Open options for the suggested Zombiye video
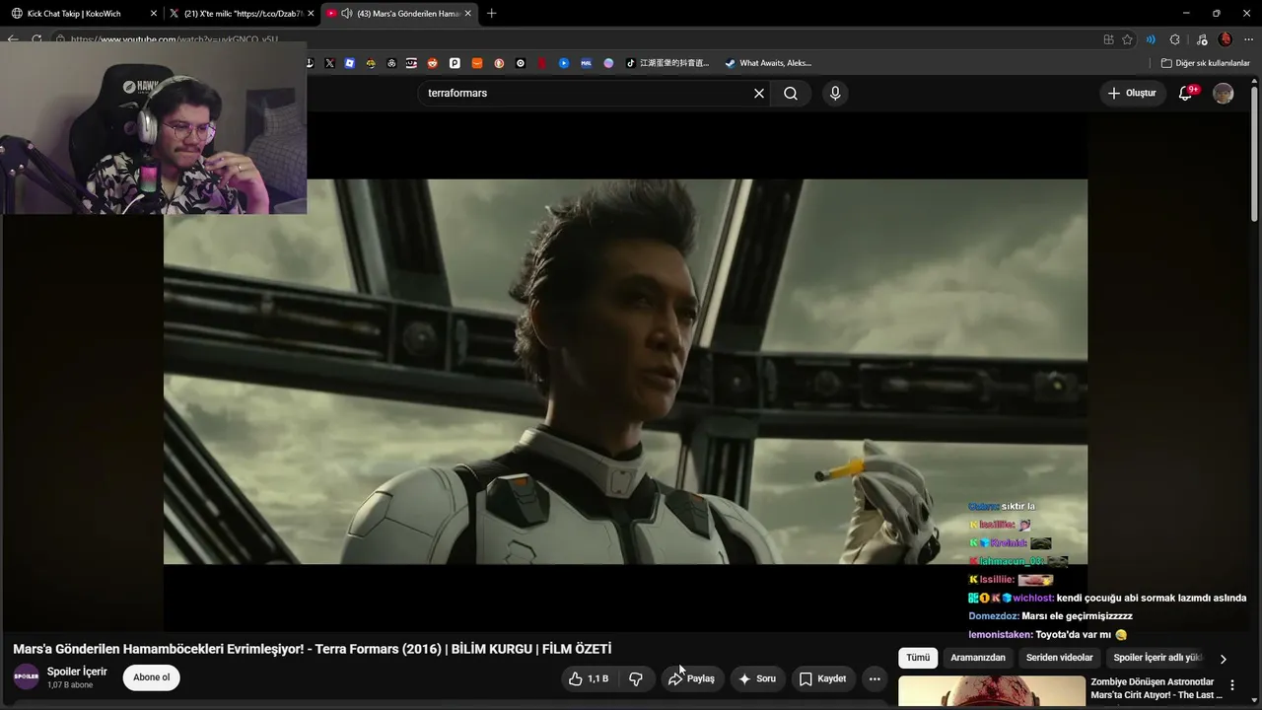 click(1231, 685)
